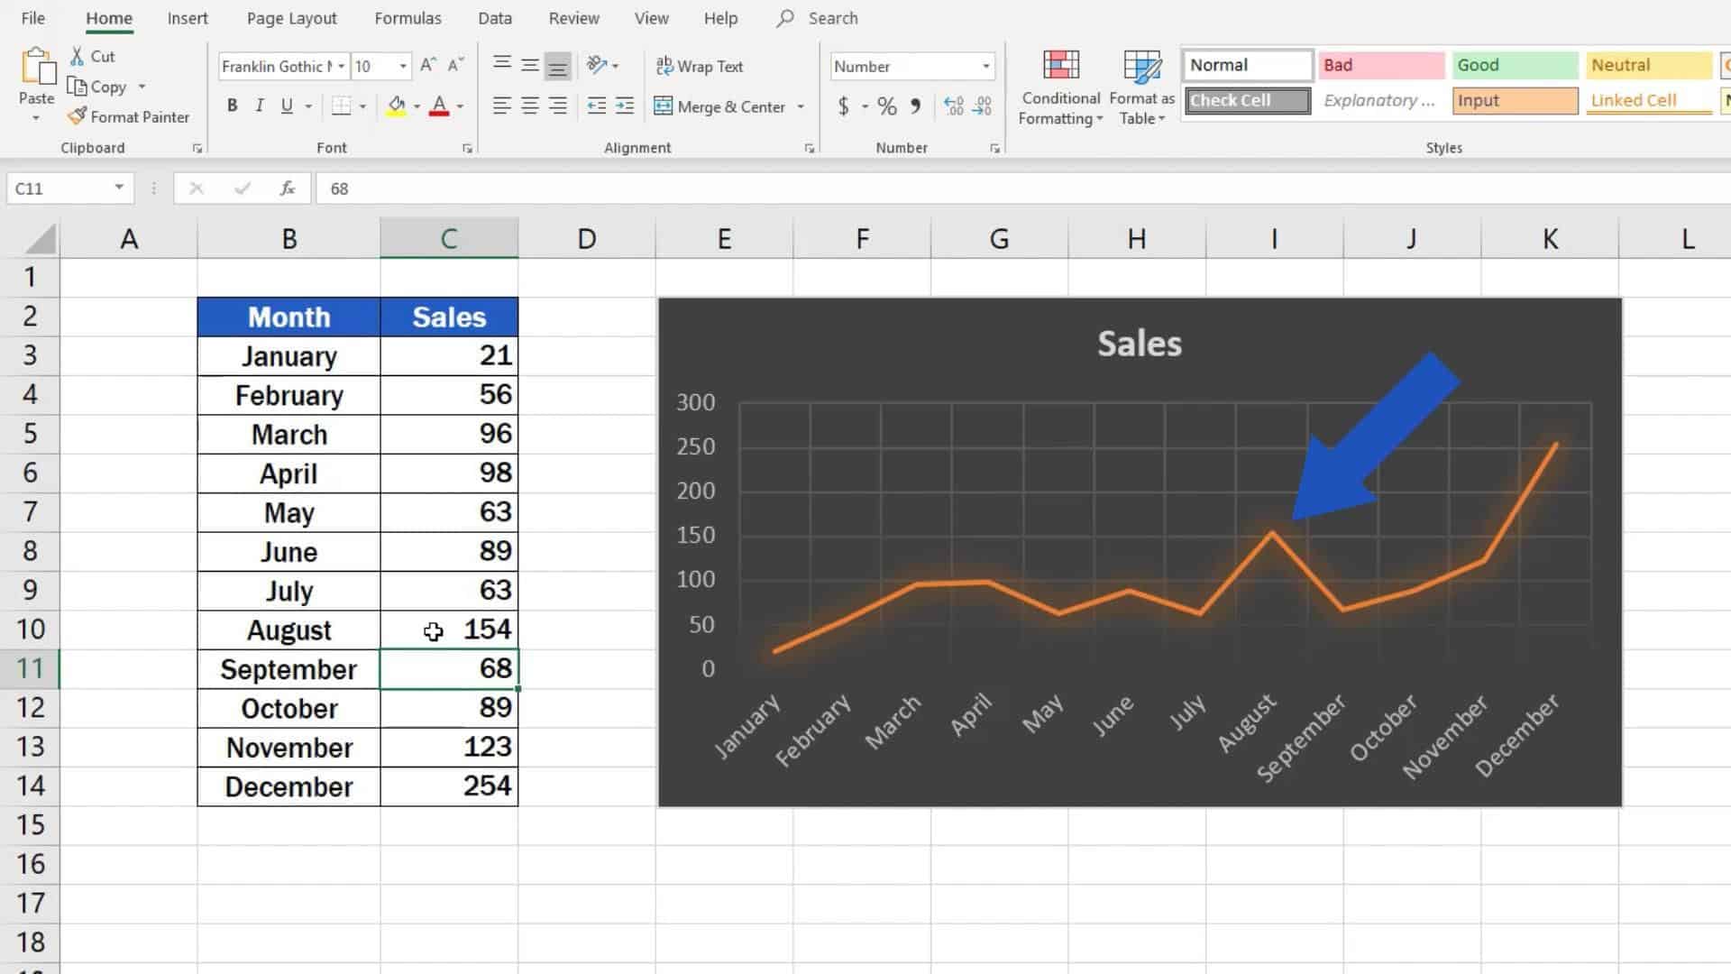Screen dimensions: 1731x974
Task: Toggle italic formatting
Action: (x=259, y=106)
